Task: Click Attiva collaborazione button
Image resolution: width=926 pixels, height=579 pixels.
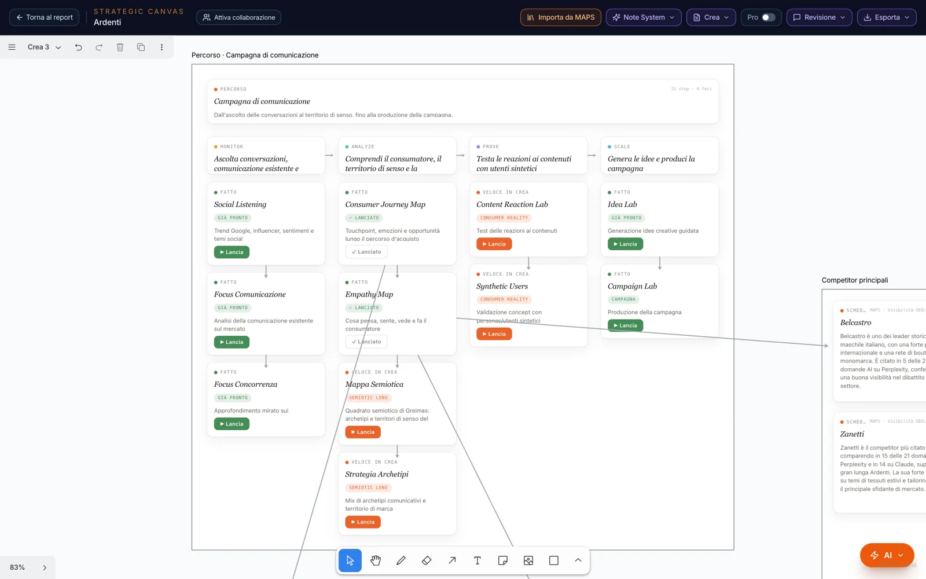Action: click(x=238, y=17)
